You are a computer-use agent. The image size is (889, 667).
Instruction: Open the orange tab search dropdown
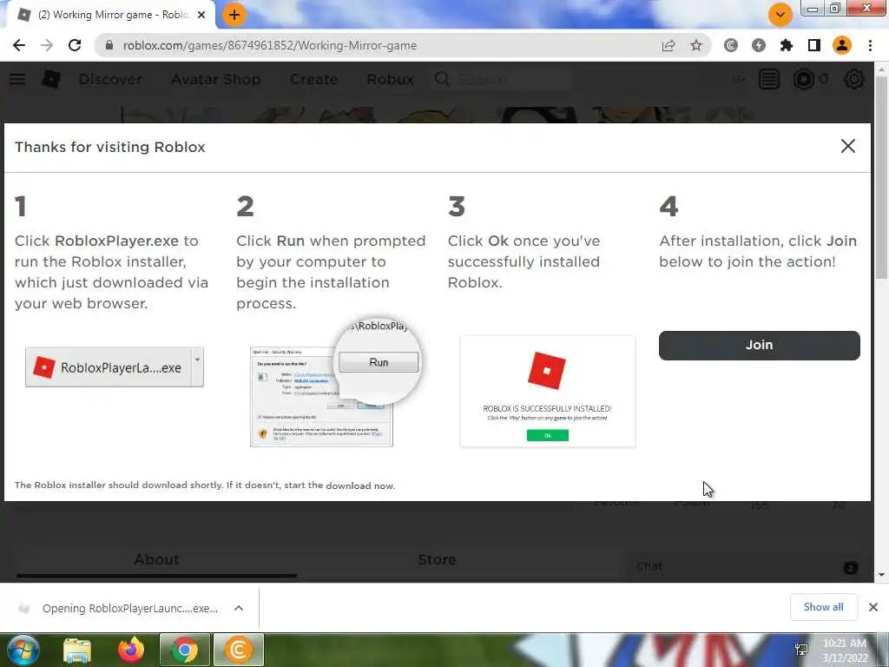tap(780, 15)
